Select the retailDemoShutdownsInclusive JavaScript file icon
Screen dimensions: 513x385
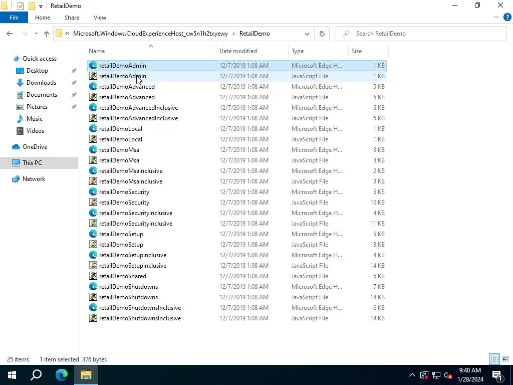93,318
